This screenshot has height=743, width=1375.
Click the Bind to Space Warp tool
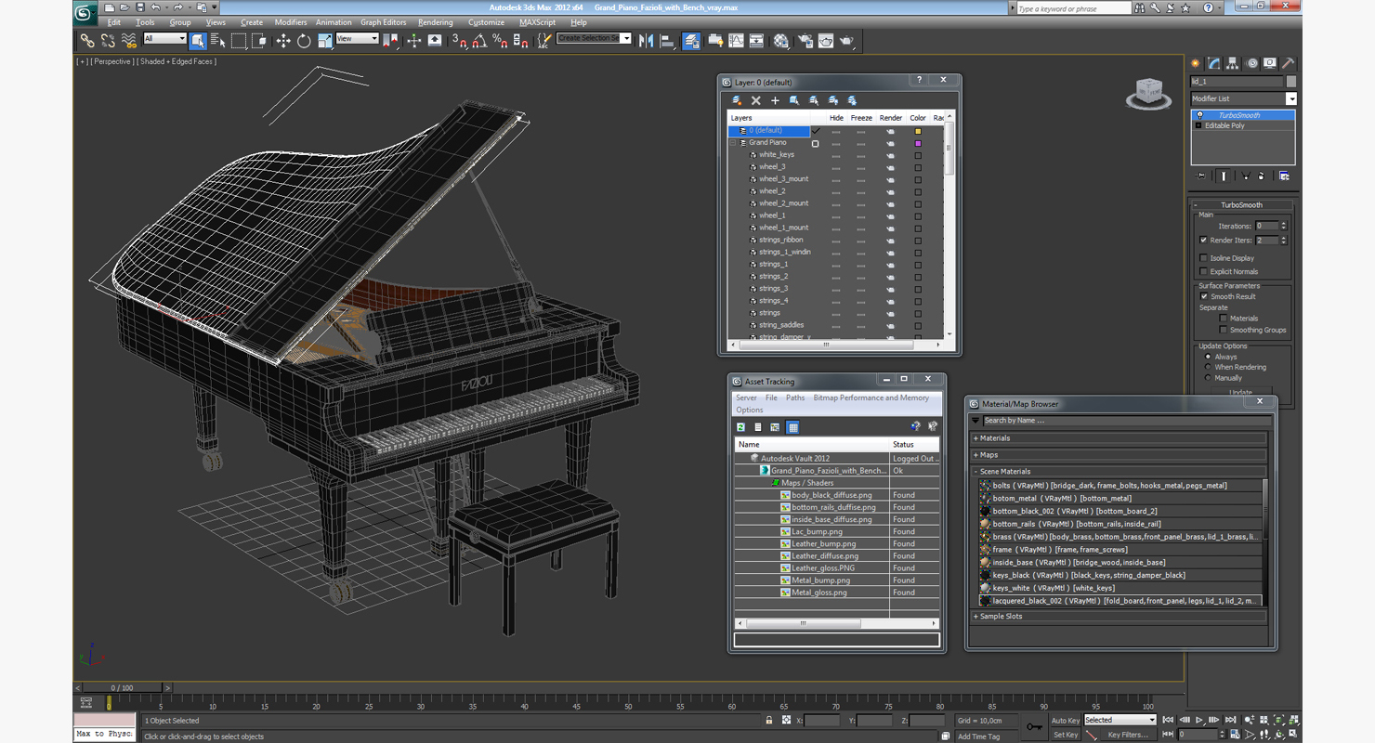pos(128,40)
